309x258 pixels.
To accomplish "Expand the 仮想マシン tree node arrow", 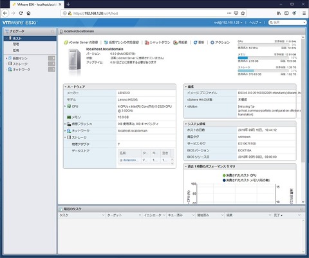I will (6, 58).
